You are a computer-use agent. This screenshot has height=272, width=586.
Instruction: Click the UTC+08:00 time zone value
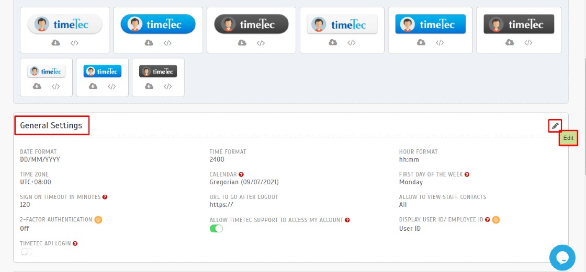pos(36,182)
